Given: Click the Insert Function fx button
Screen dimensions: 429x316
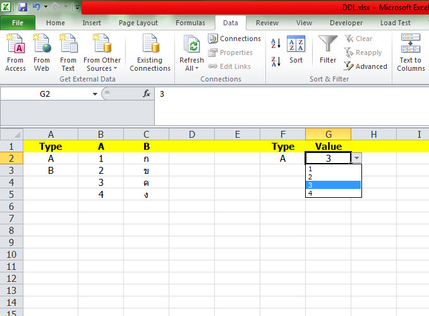Looking at the screenshot, I should pos(147,94).
